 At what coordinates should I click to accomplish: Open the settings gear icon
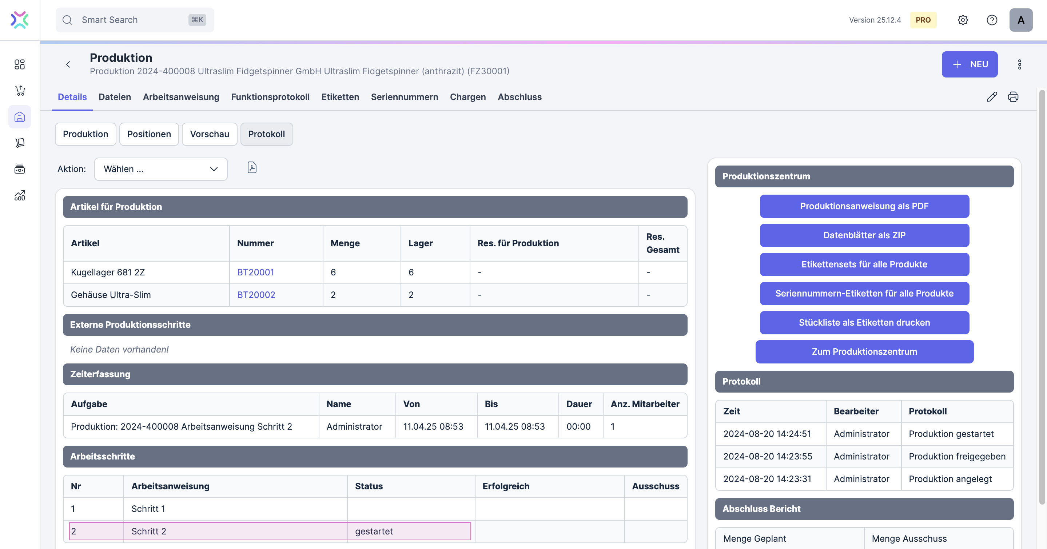(x=963, y=20)
